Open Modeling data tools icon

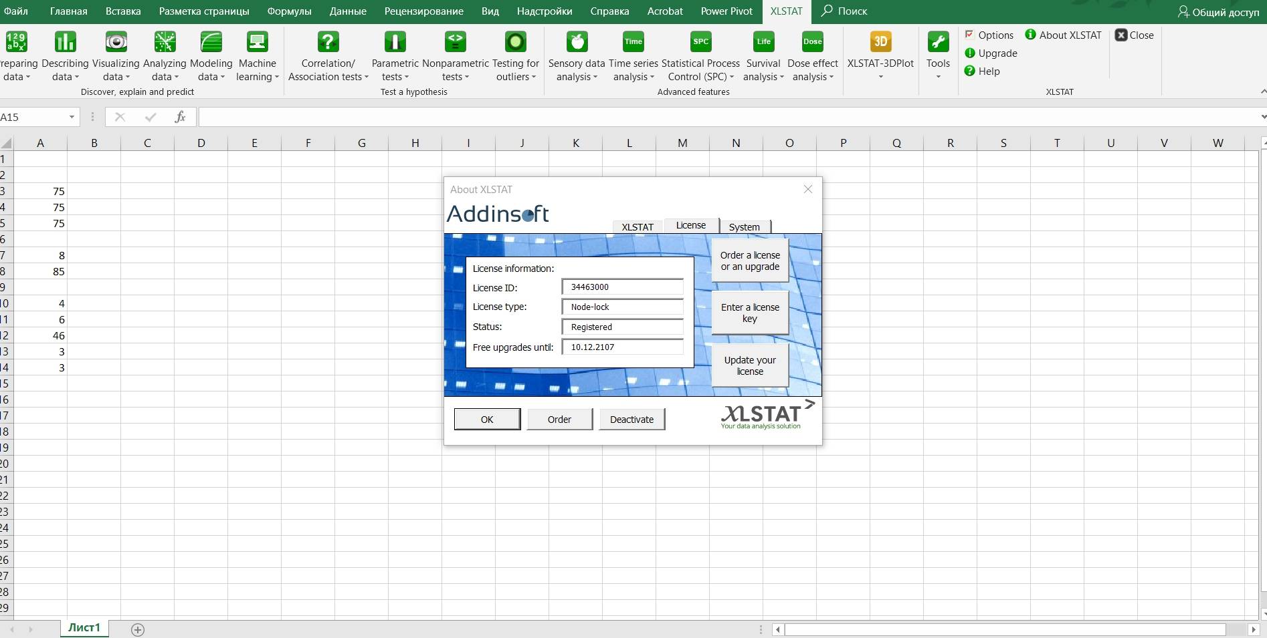coord(211,42)
